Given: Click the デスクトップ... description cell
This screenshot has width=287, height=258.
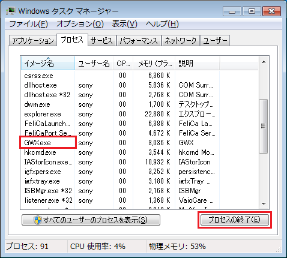Looking at the screenshot, I should click(196, 104).
